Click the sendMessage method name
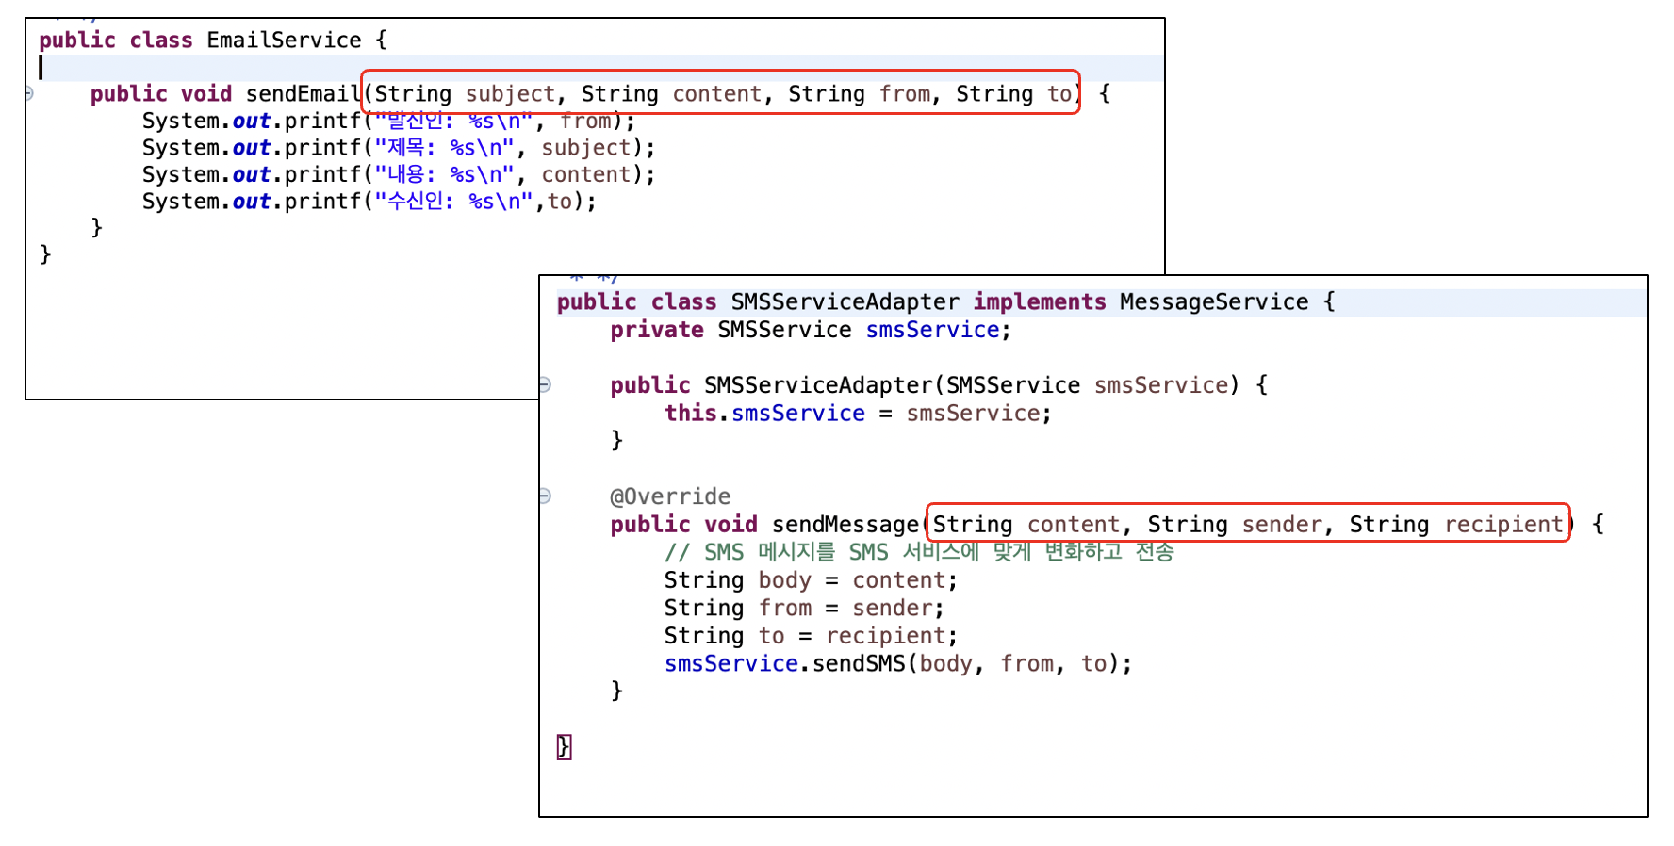Viewport: 1674px width, 846px height. [845, 525]
